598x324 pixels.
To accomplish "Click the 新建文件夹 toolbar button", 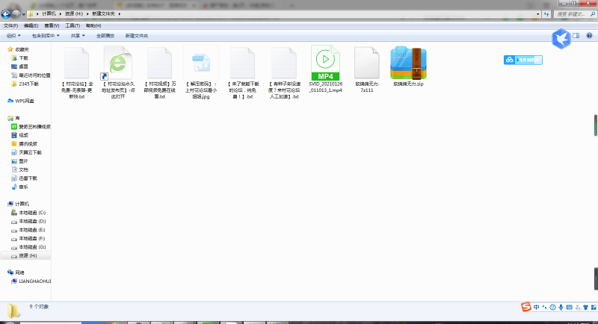I will click(136, 35).
